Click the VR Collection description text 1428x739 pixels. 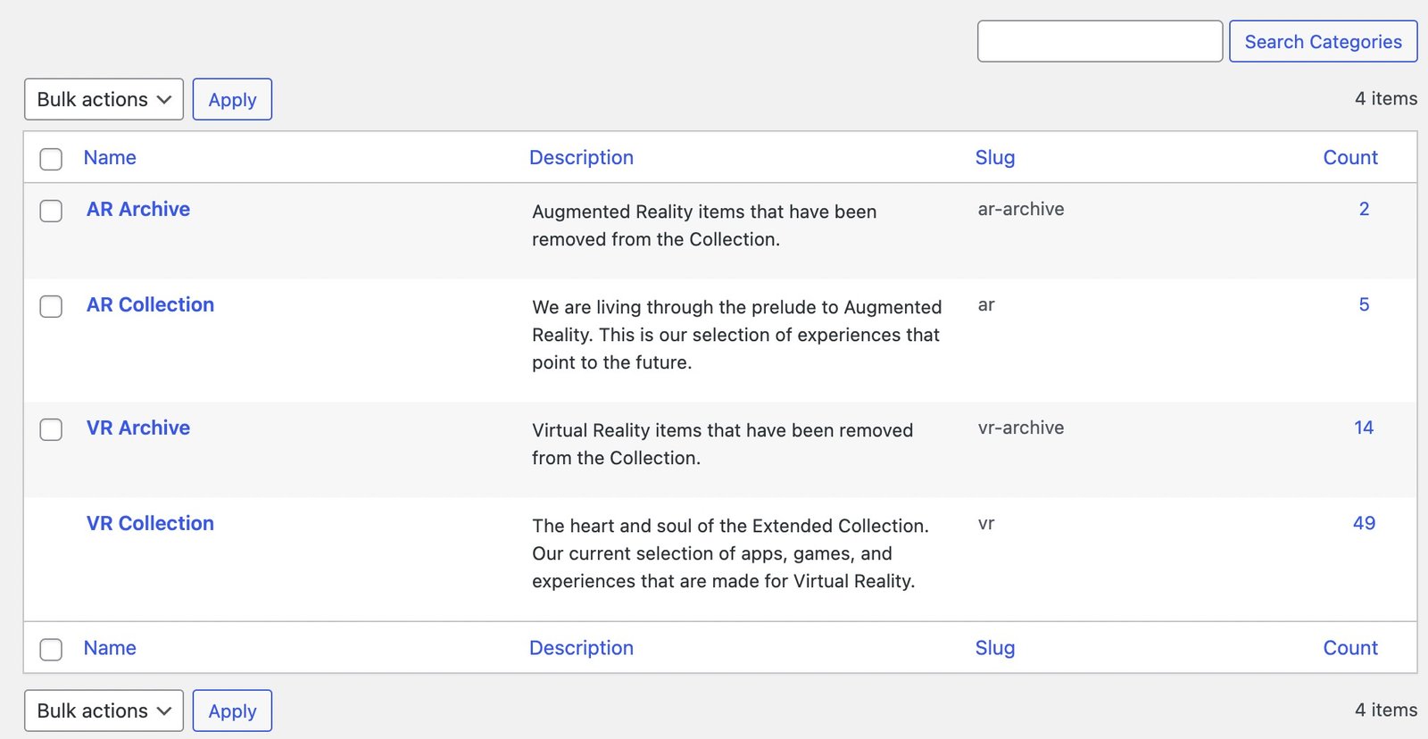coord(730,553)
